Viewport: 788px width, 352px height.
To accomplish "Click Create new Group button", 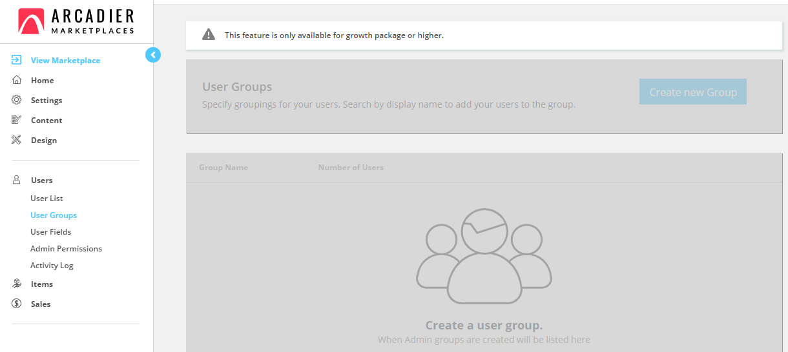I will tap(693, 92).
